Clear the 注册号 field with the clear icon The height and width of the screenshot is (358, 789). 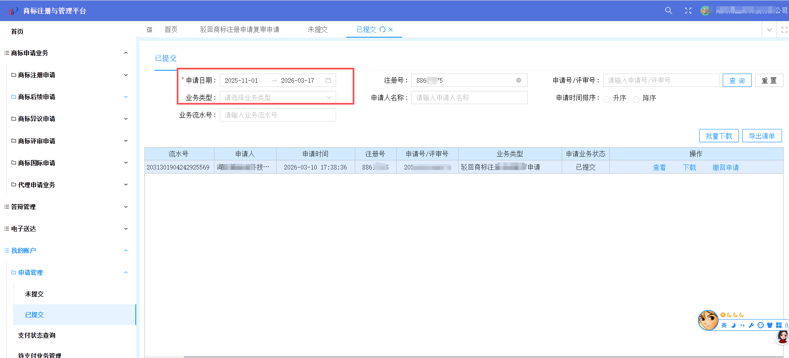click(518, 81)
